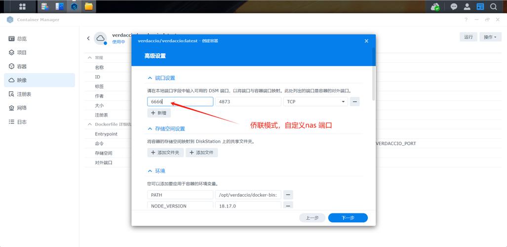
Task: Click the 存储空间 row label
Action: (104, 153)
